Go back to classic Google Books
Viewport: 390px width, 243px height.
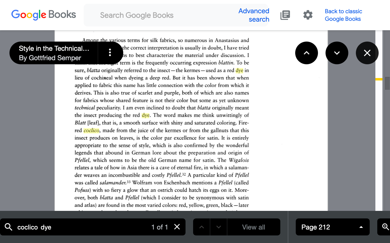click(x=343, y=15)
